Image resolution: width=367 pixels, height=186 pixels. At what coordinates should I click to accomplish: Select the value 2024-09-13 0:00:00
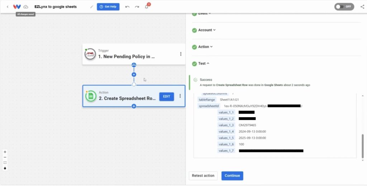click(x=252, y=132)
